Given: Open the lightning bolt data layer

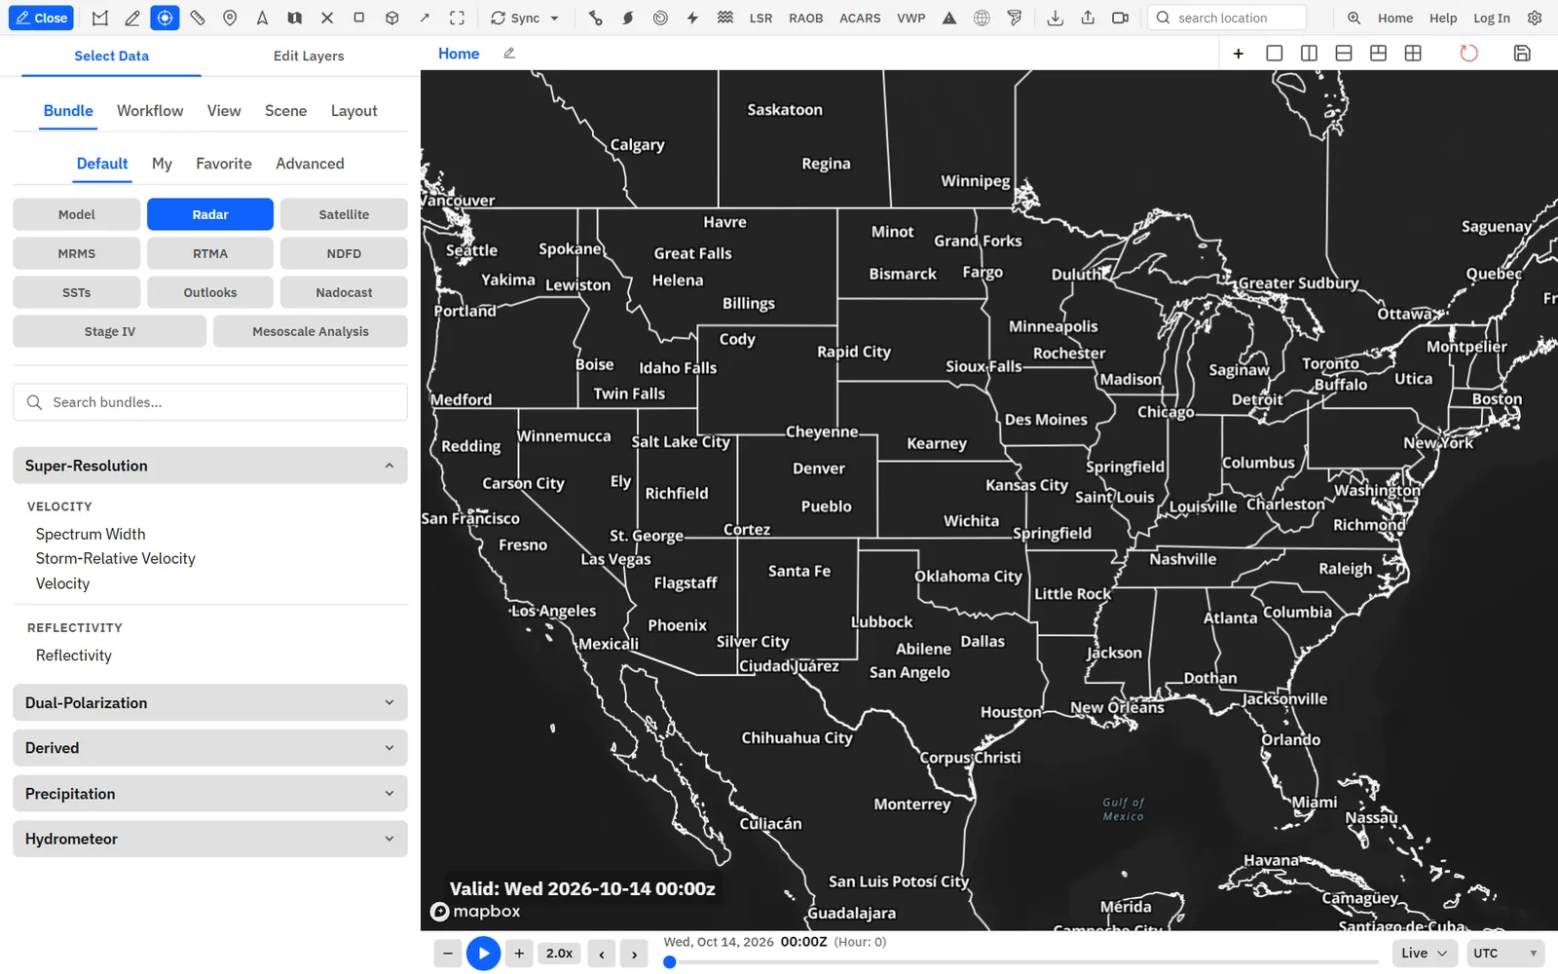Looking at the screenshot, I should pyautogui.click(x=692, y=18).
